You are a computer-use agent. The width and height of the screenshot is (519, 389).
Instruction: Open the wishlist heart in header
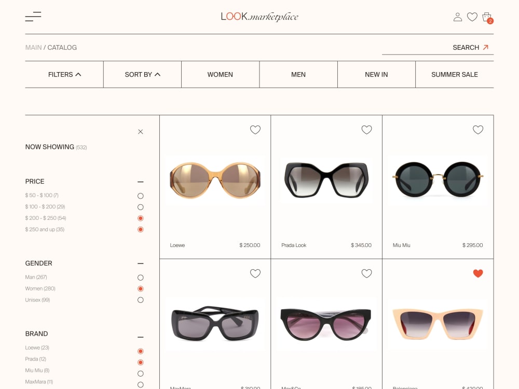(x=472, y=17)
